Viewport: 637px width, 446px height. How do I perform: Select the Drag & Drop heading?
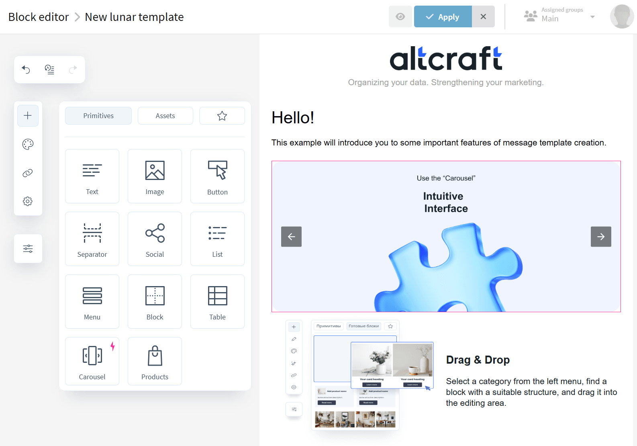point(478,360)
